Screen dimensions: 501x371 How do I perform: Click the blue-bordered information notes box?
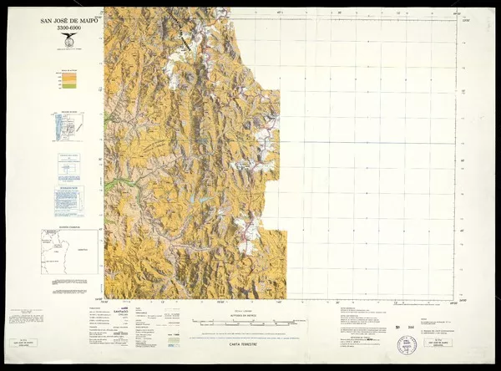[x=69, y=201]
